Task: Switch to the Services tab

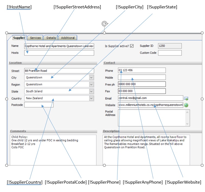Action: click(35, 38)
